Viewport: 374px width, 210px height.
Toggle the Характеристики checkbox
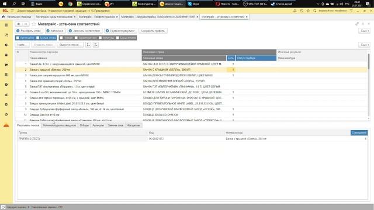pos(76,38)
